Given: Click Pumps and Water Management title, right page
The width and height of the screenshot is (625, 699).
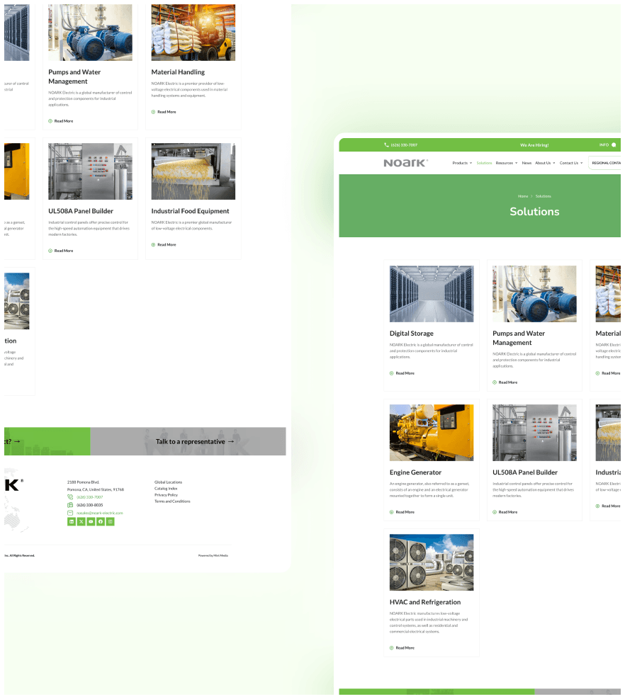Looking at the screenshot, I should tap(519, 338).
